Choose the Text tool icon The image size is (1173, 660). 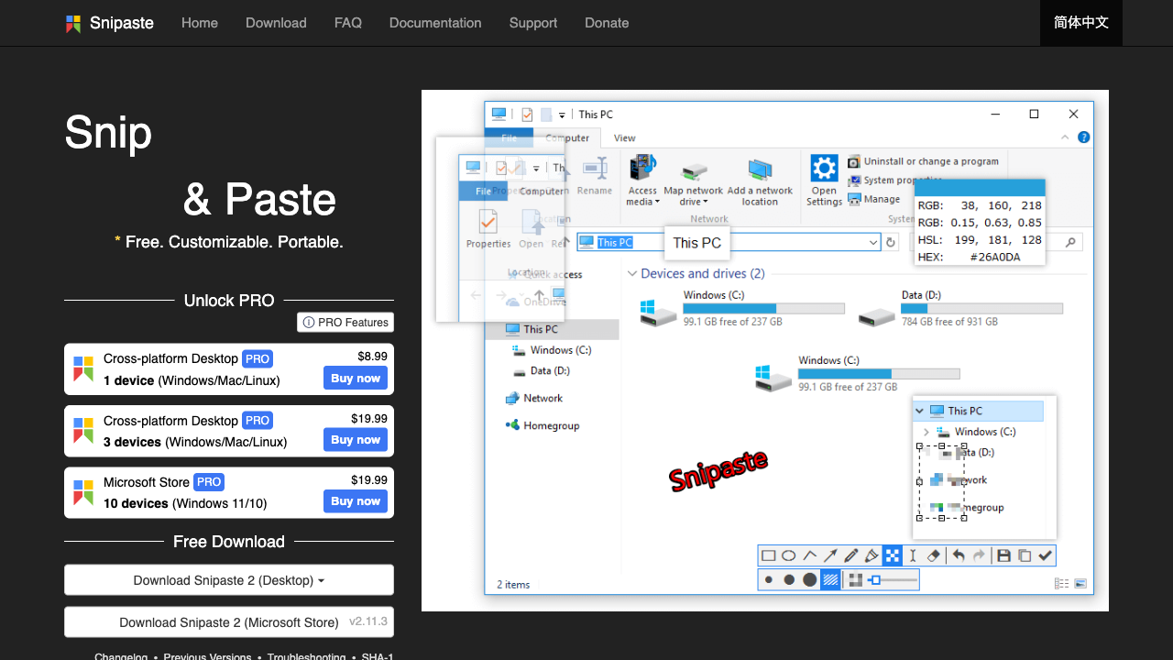tap(912, 555)
